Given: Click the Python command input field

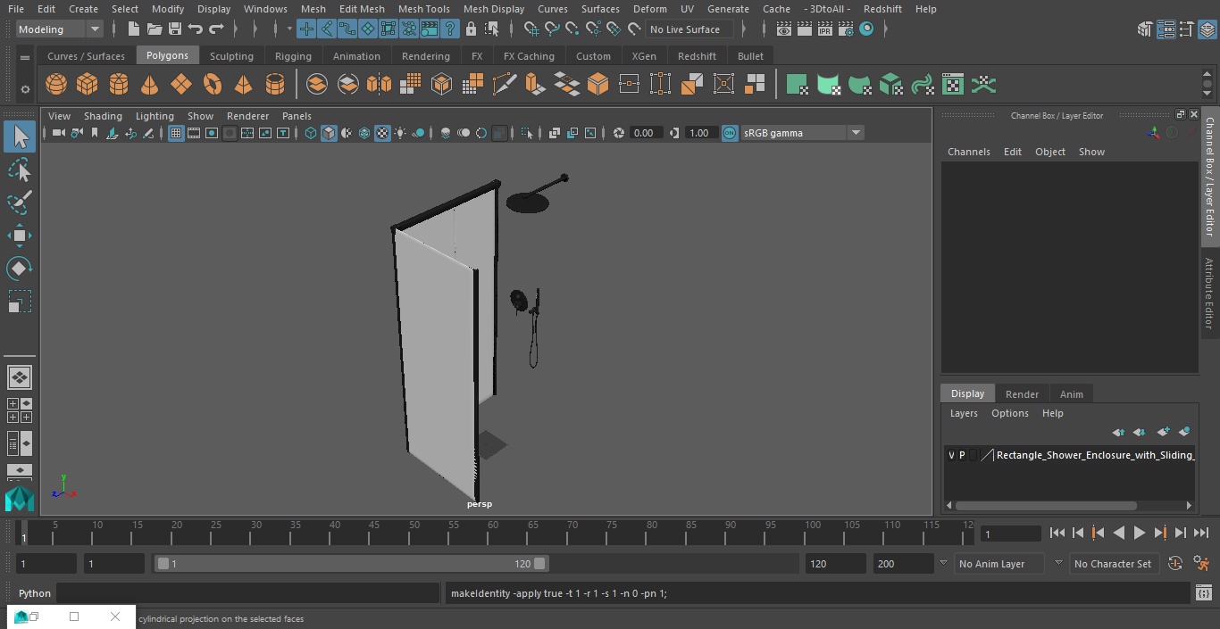Looking at the screenshot, I should coord(248,593).
